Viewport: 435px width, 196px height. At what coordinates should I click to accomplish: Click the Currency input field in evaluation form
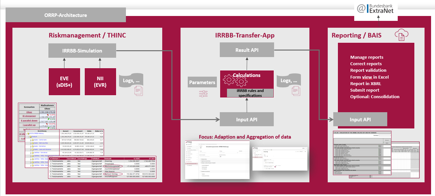(385, 135)
